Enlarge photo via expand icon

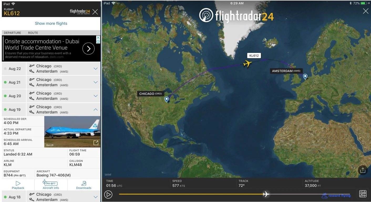96,143
